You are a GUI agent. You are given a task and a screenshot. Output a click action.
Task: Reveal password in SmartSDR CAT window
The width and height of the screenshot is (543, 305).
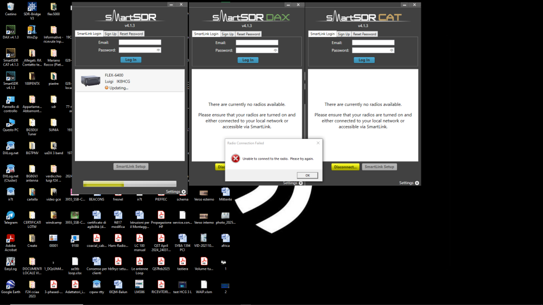pyautogui.click(x=392, y=50)
